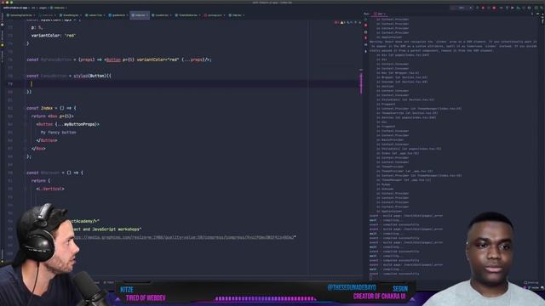The height and width of the screenshot is (306, 545).
Task: Stop the dev process with the red Run panel icon
Action: click(x=365, y=25)
